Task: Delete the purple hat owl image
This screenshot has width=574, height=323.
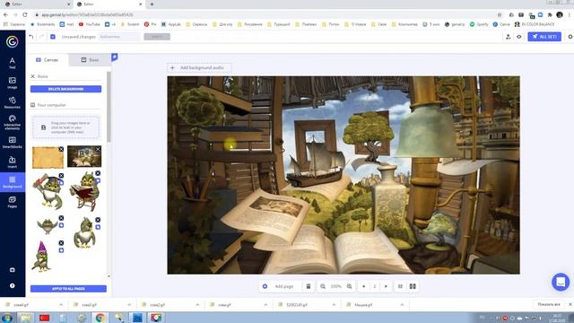Action: pyautogui.click(x=61, y=243)
